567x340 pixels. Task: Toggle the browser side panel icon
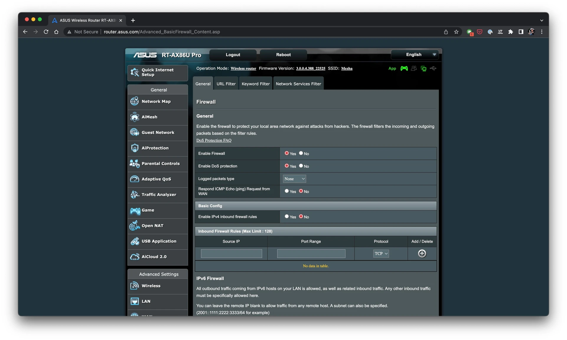click(x=521, y=32)
